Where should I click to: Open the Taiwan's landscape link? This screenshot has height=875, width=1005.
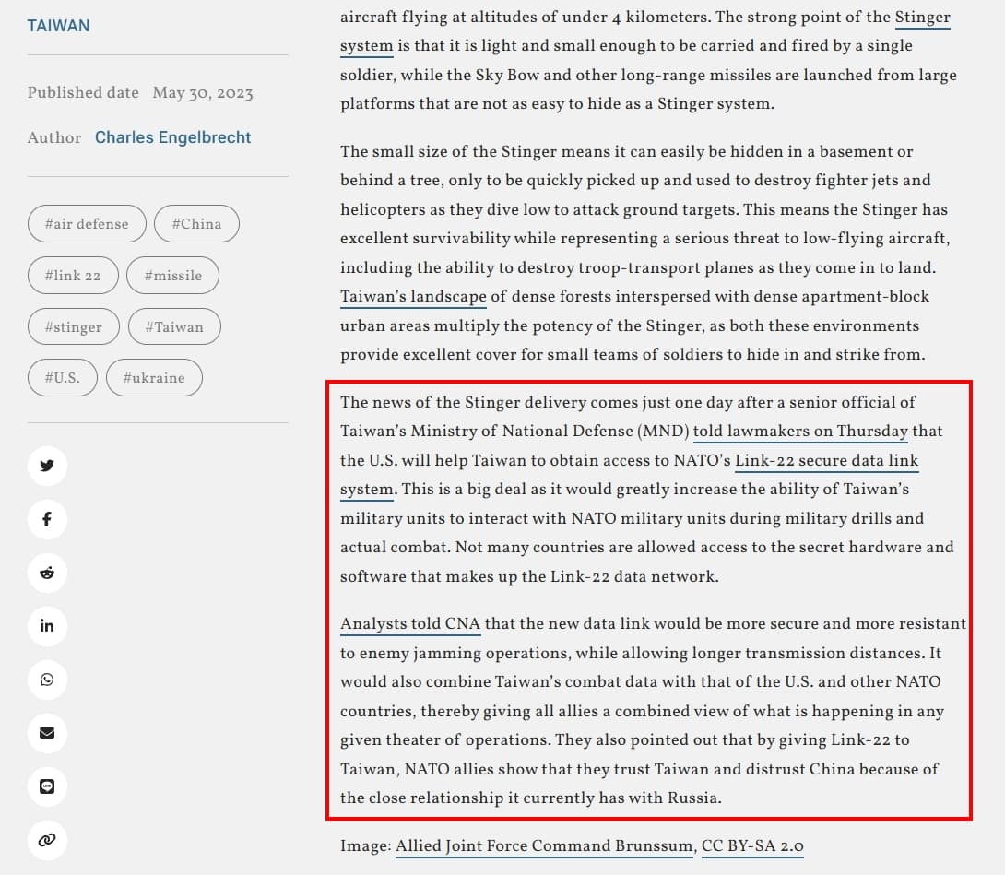pyautogui.click(x=413, y=297)
